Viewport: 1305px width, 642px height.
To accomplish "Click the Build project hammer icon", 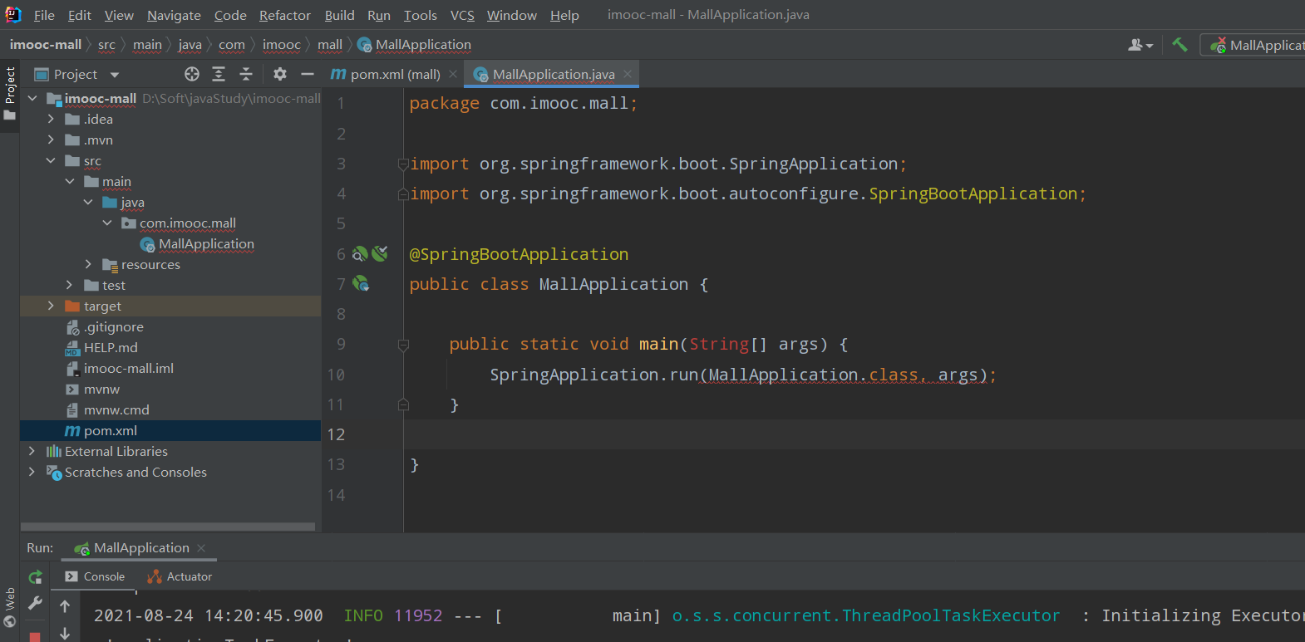I will pyautogui.click(x=1179, y=45).
